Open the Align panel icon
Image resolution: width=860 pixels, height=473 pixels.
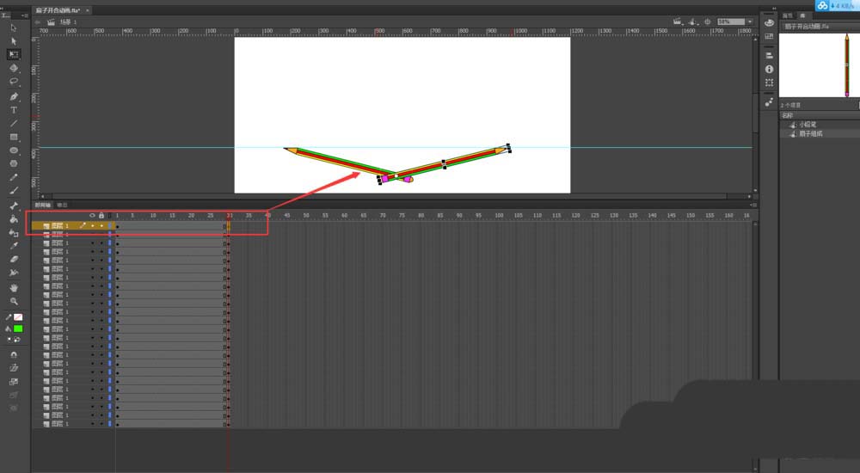[769, 55]
